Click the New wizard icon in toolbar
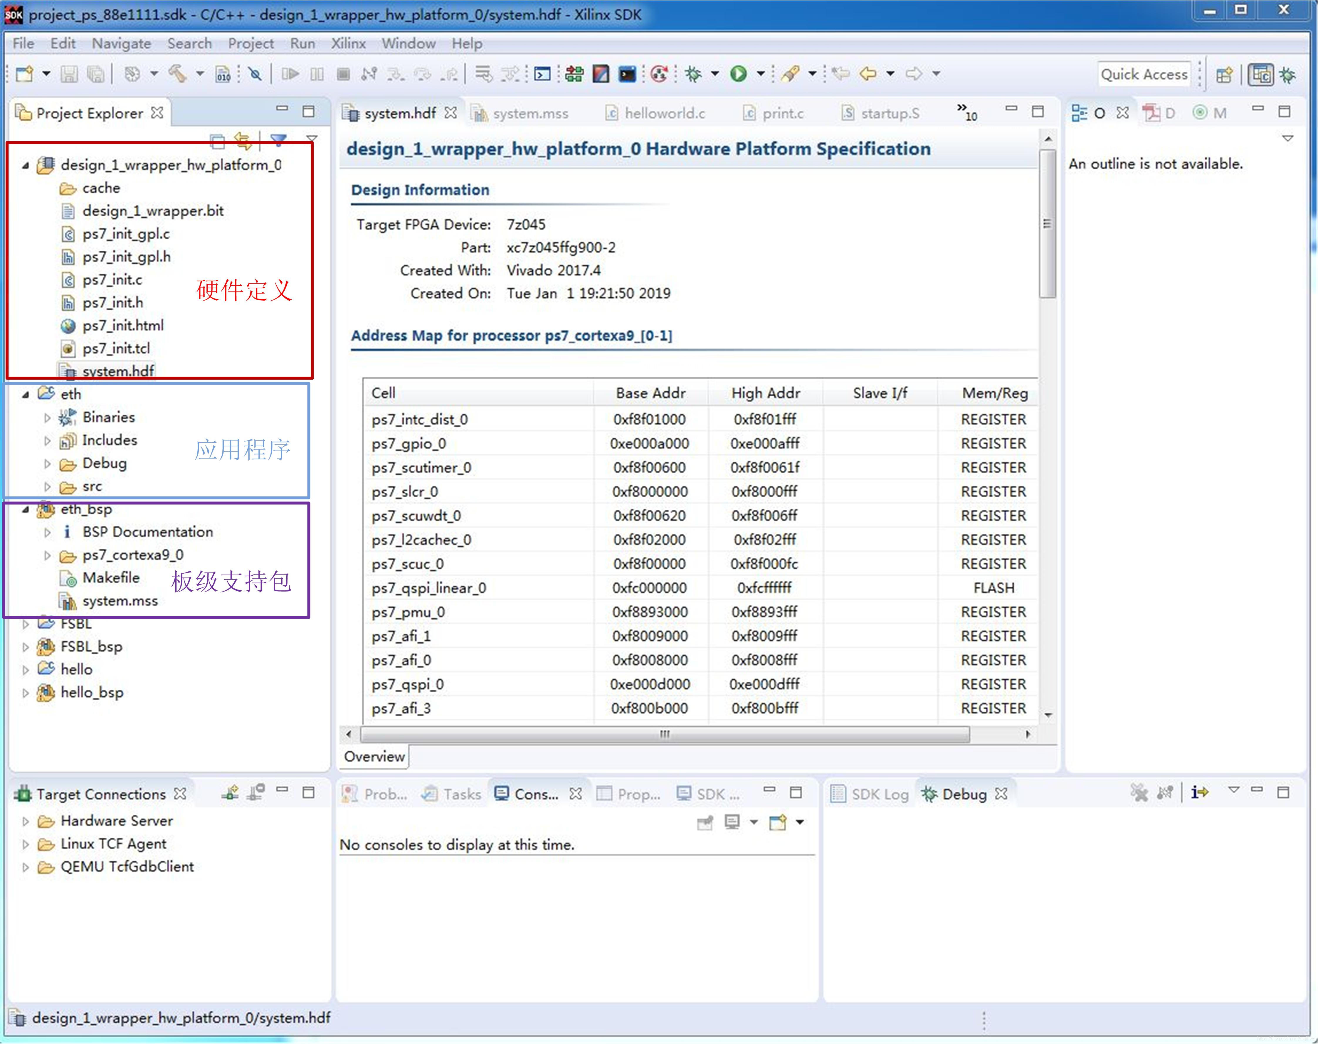1318x1044 pixels. coord(24,74)
